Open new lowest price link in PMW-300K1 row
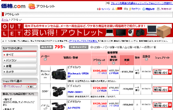Viewport: 173px width, 110px height. click(x=115, y=90)
